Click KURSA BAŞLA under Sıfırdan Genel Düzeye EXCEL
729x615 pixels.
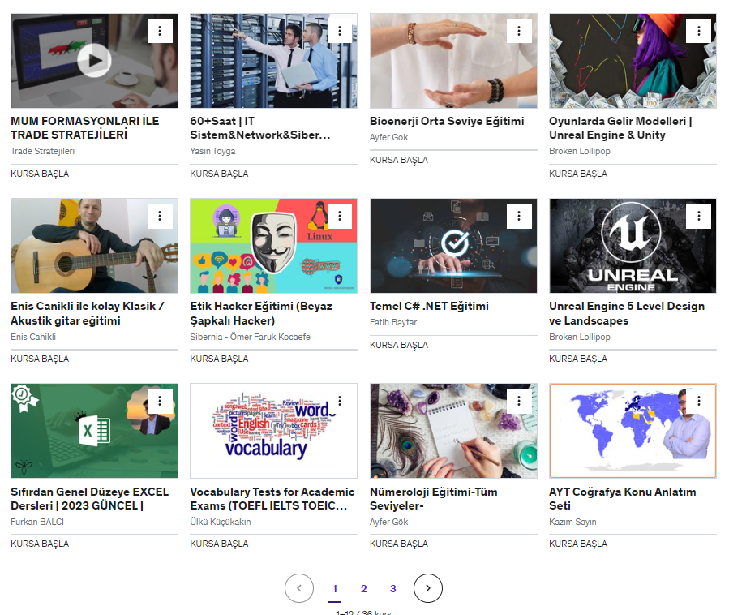[40, 544]
